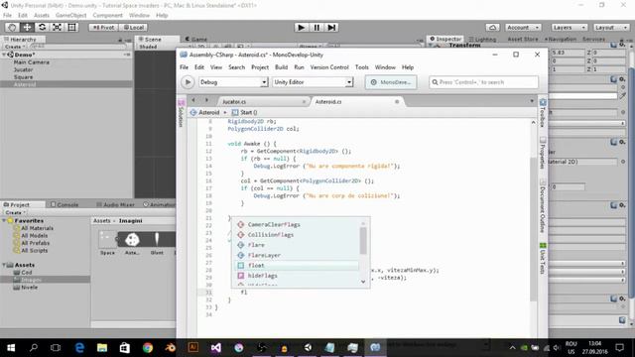Open MonoDevelop Version Control menu
Image resolution: width=635 pixels, height=357 pixels.
point(329,67)
